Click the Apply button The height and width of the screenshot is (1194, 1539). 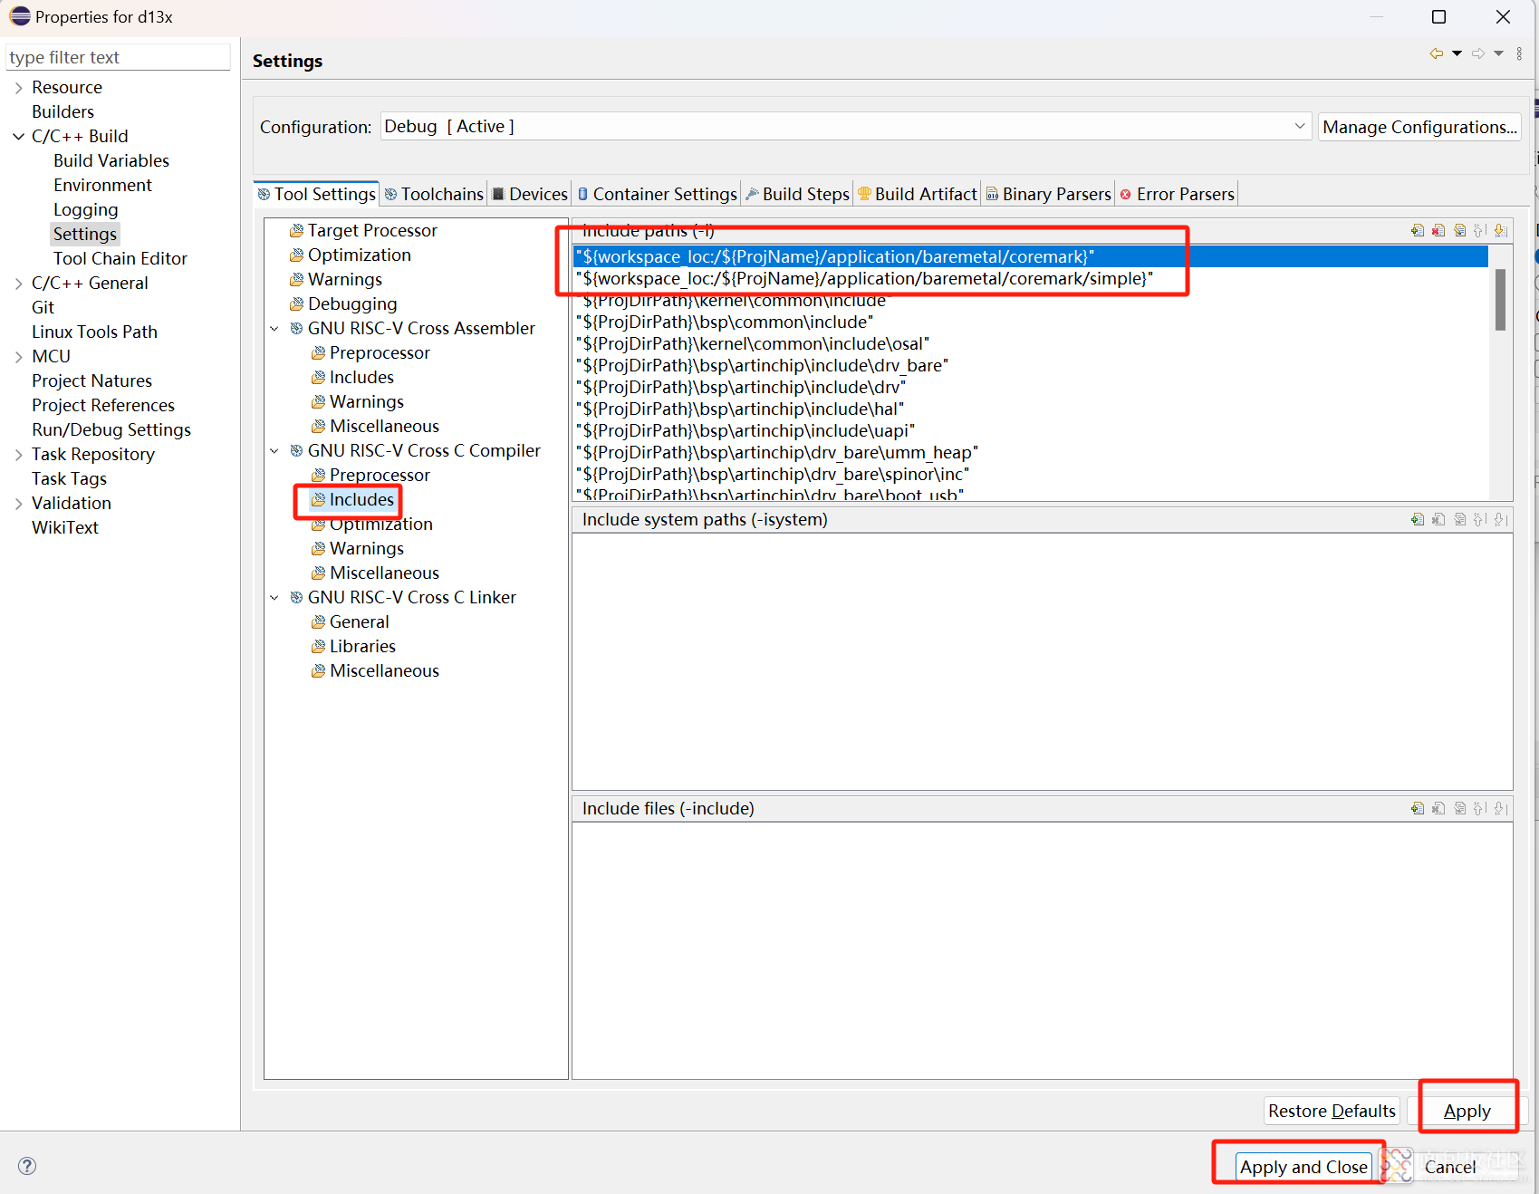(x=1467, y=1111)
